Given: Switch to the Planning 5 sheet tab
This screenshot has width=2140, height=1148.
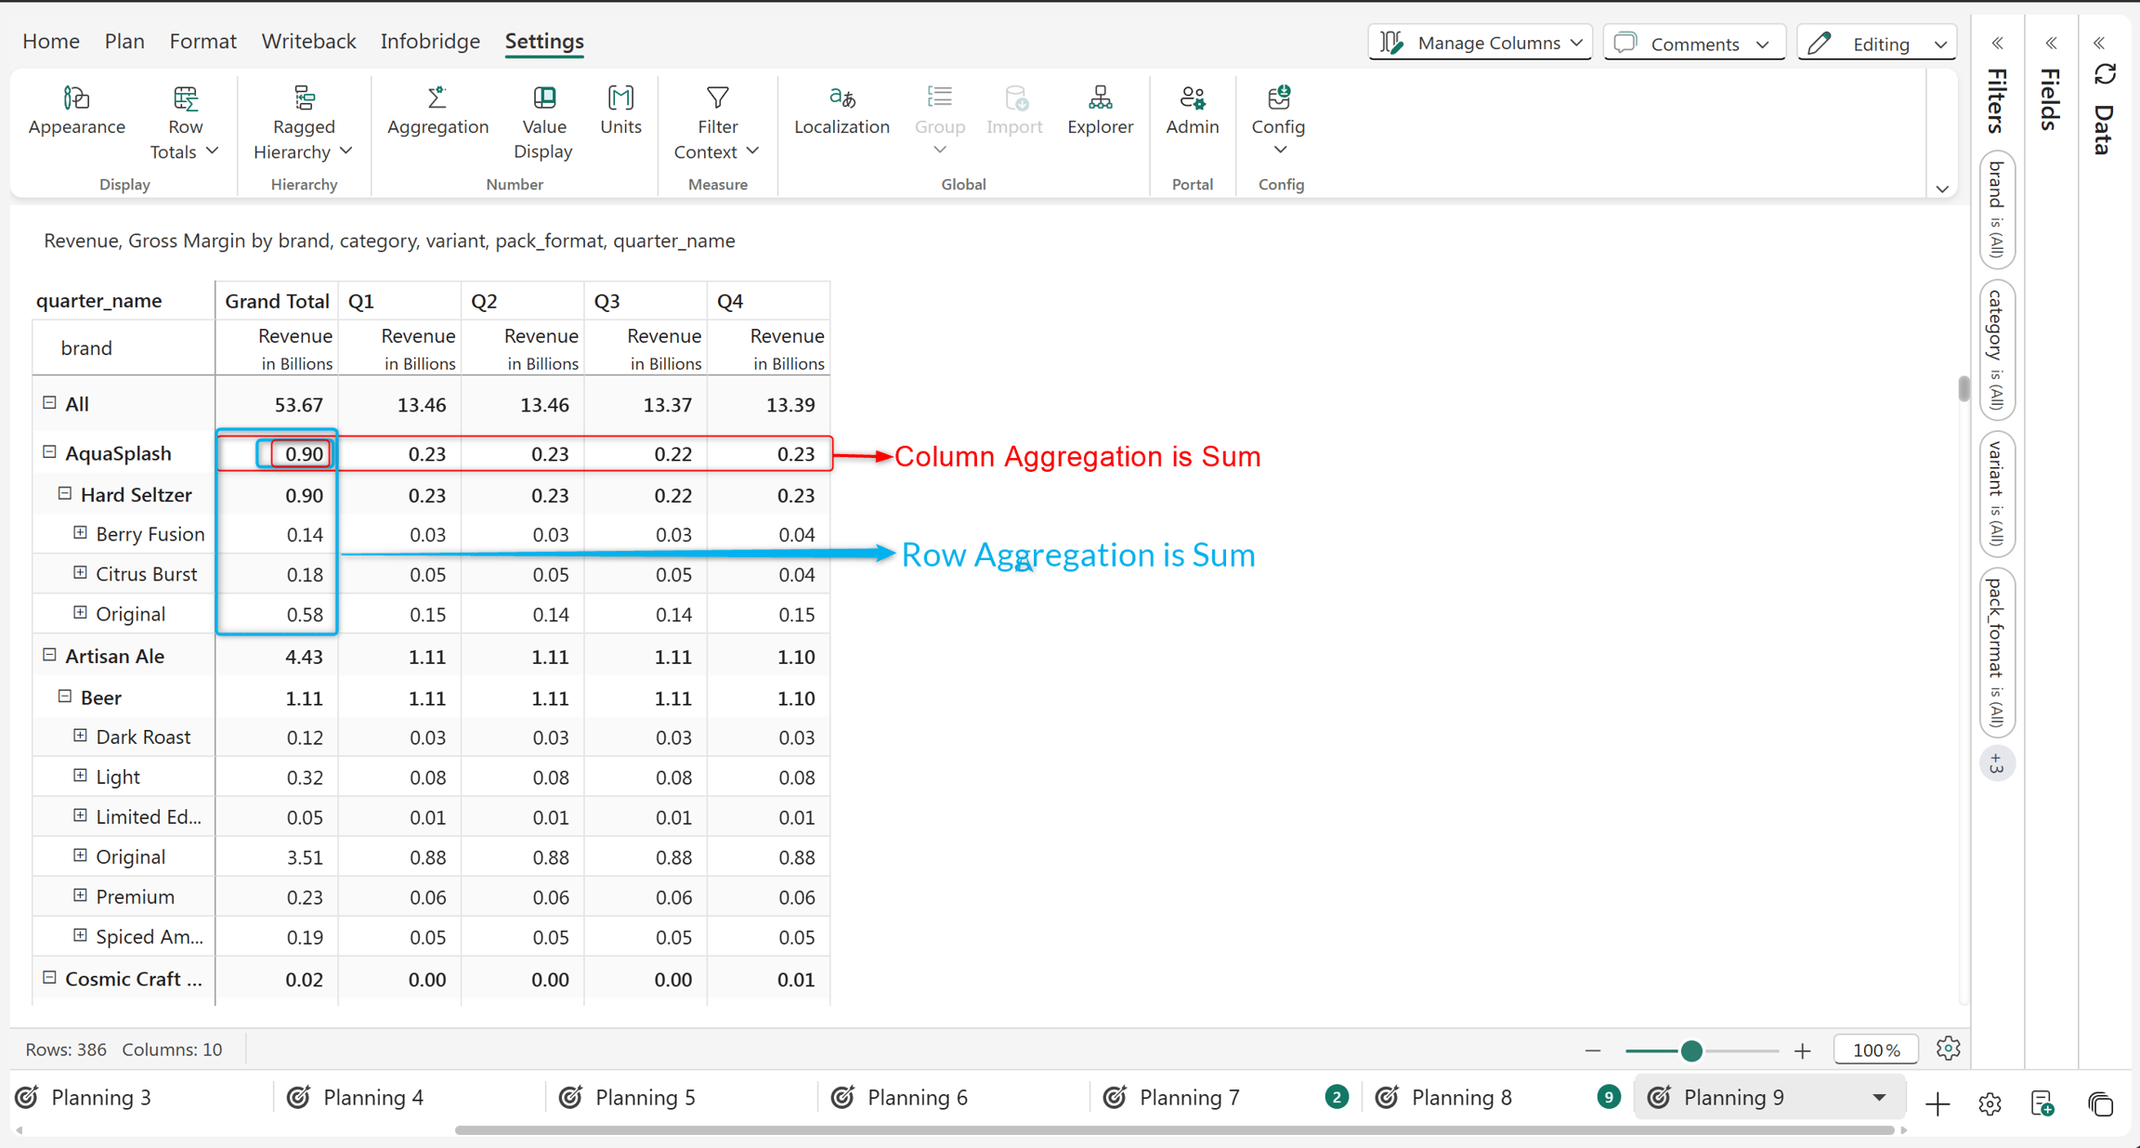Looking at the screenshot, I should [645, 1098].
